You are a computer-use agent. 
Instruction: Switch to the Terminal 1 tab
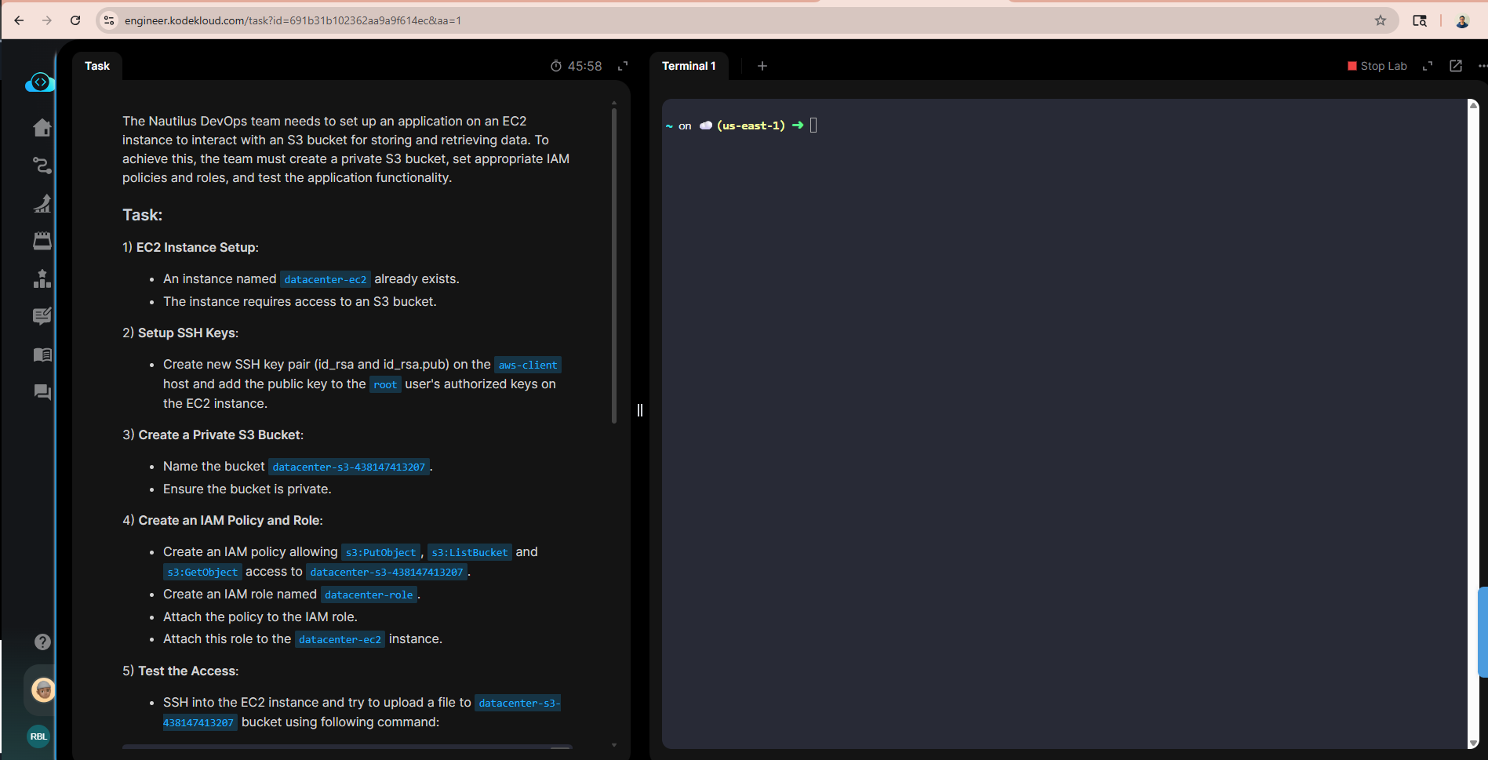point(688,67)
